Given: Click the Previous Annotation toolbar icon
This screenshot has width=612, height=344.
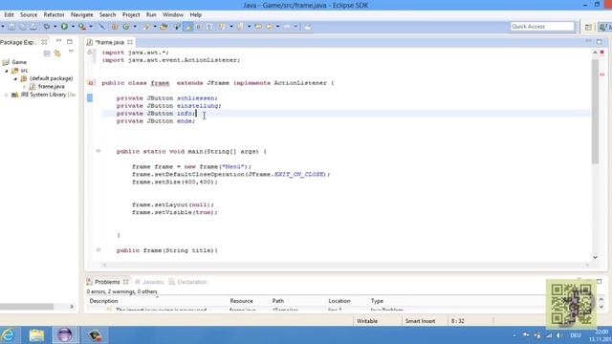Looking at the screenshot, I should (240, 27).
